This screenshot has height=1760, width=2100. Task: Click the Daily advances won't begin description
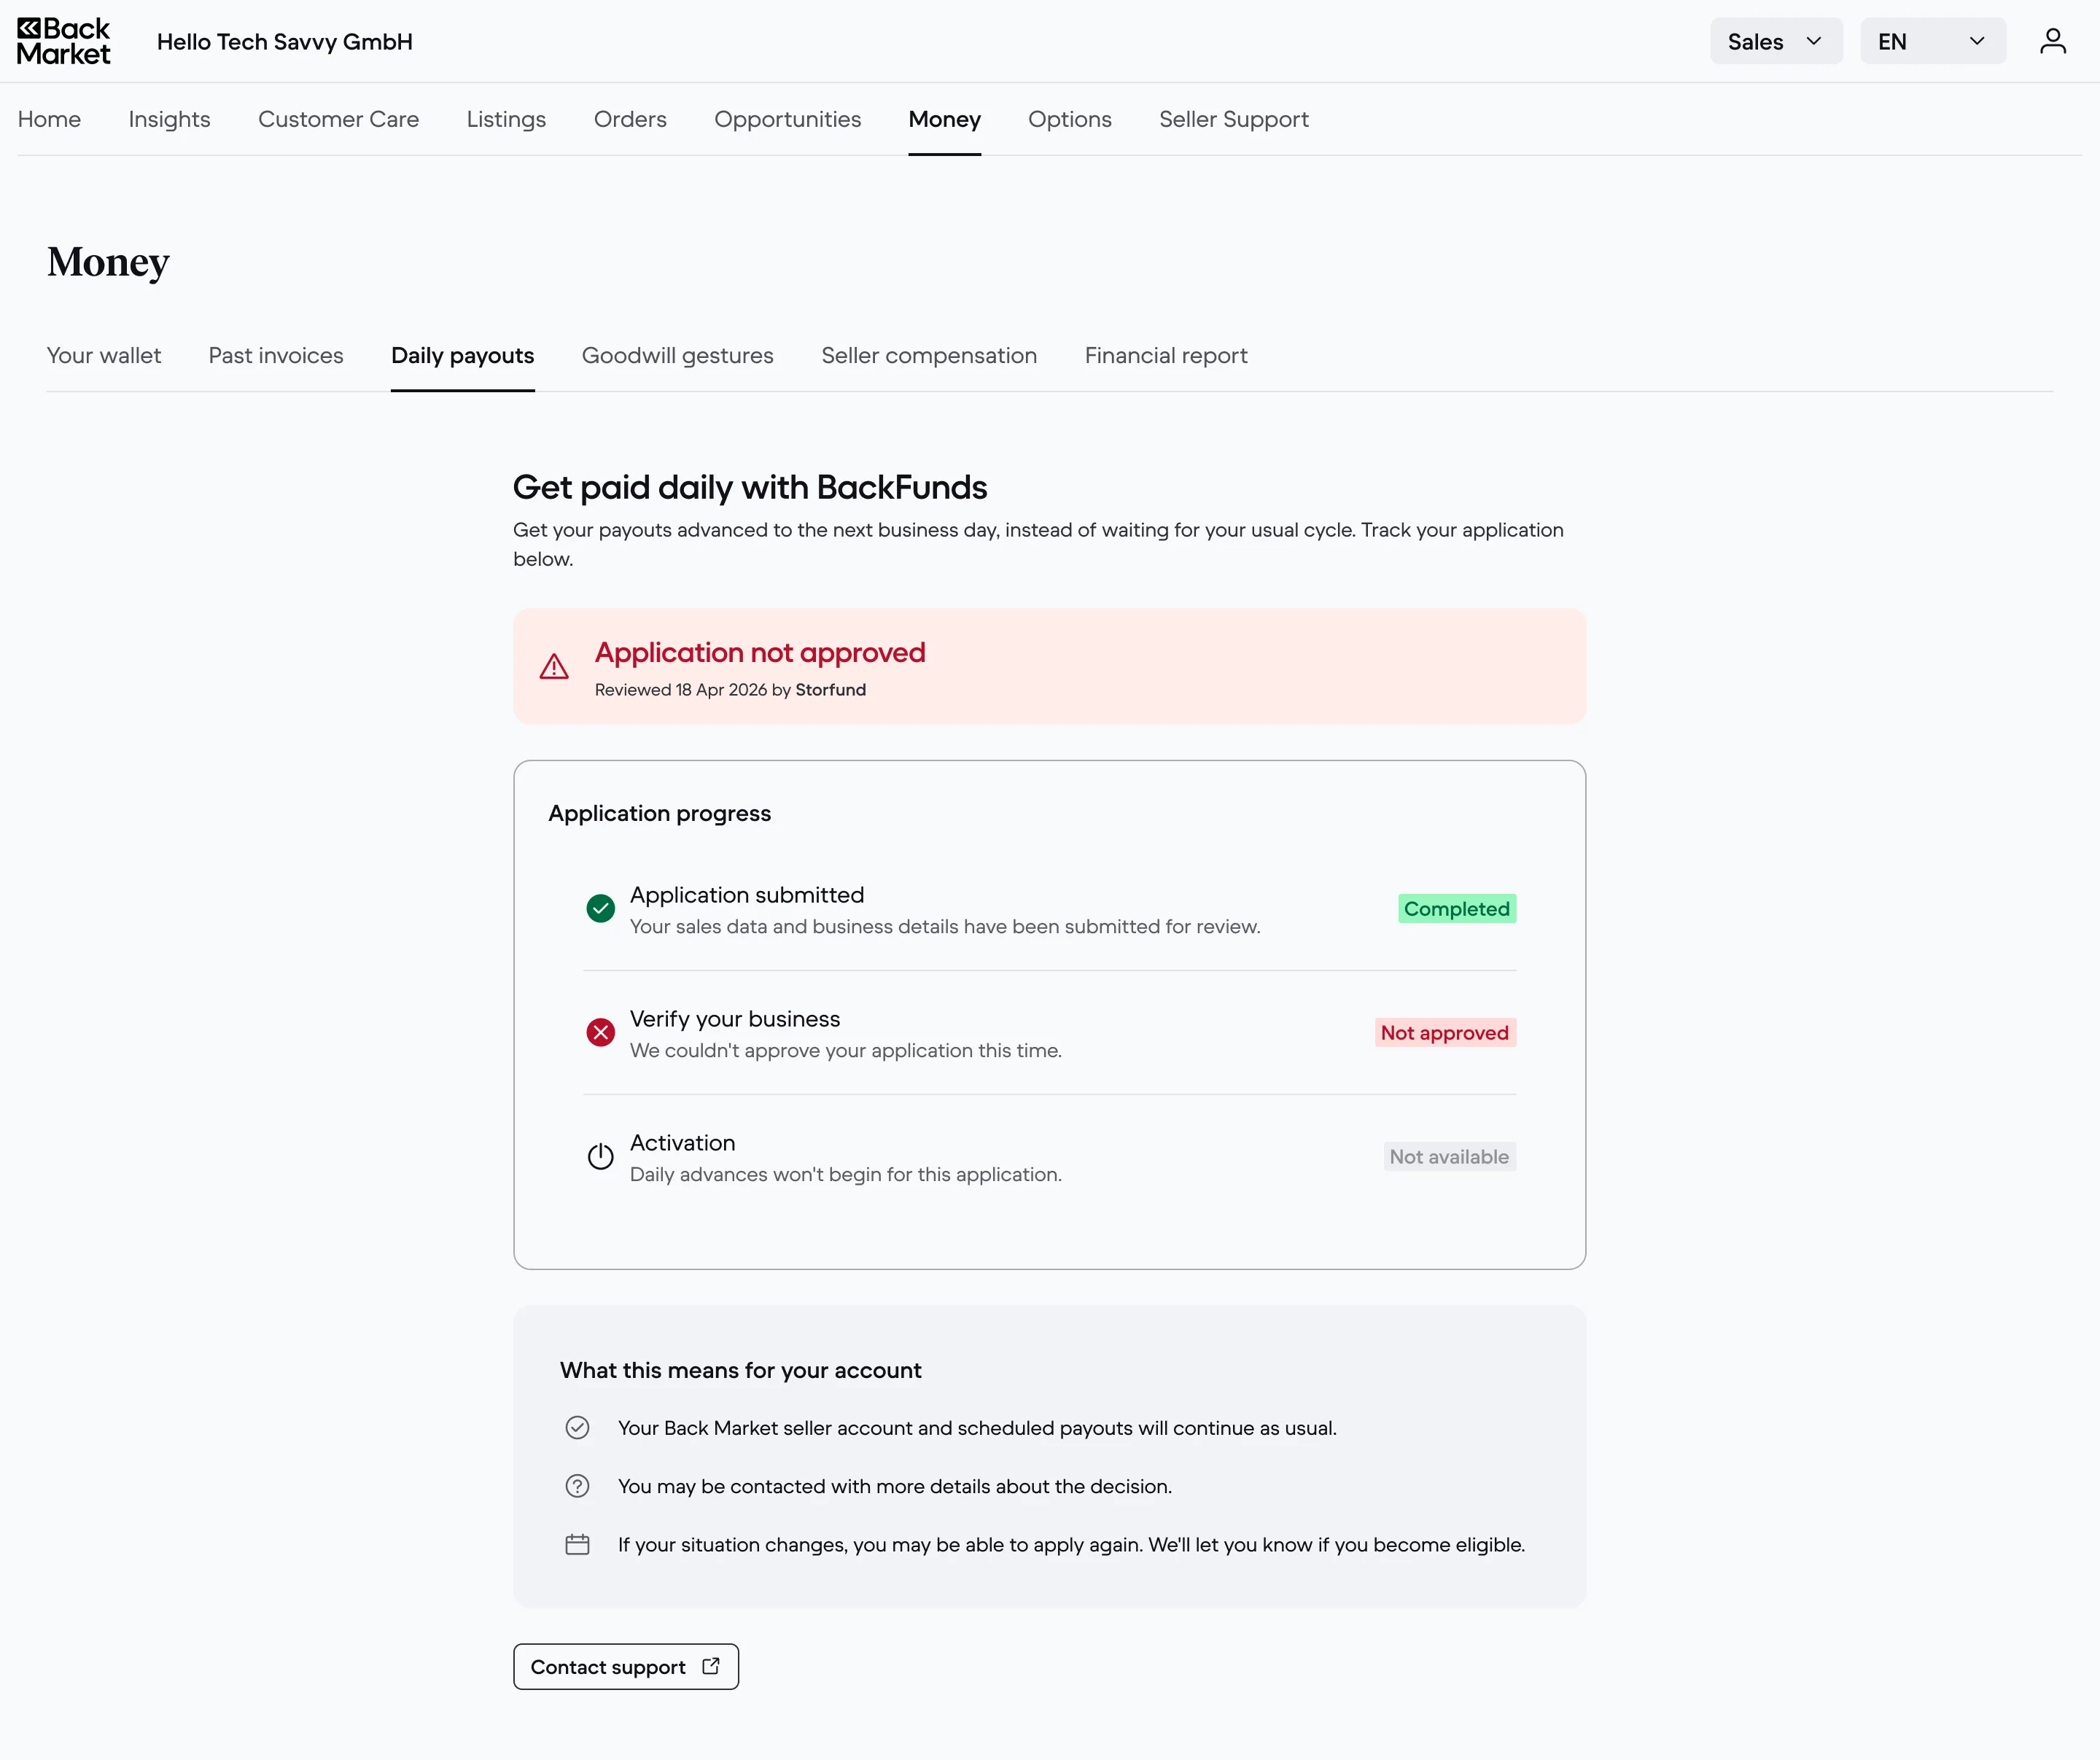(x=846, y=1174)
